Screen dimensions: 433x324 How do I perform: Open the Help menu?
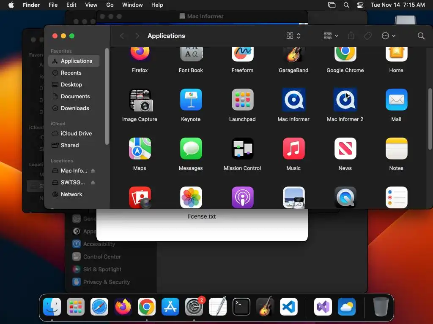(x=157, y=5)
